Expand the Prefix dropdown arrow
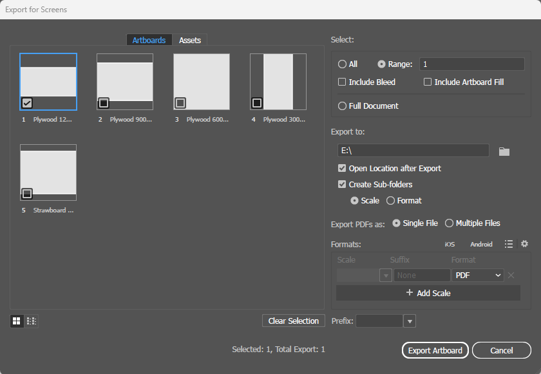Screen dimensions: 541x374 [x=410, y=321]
